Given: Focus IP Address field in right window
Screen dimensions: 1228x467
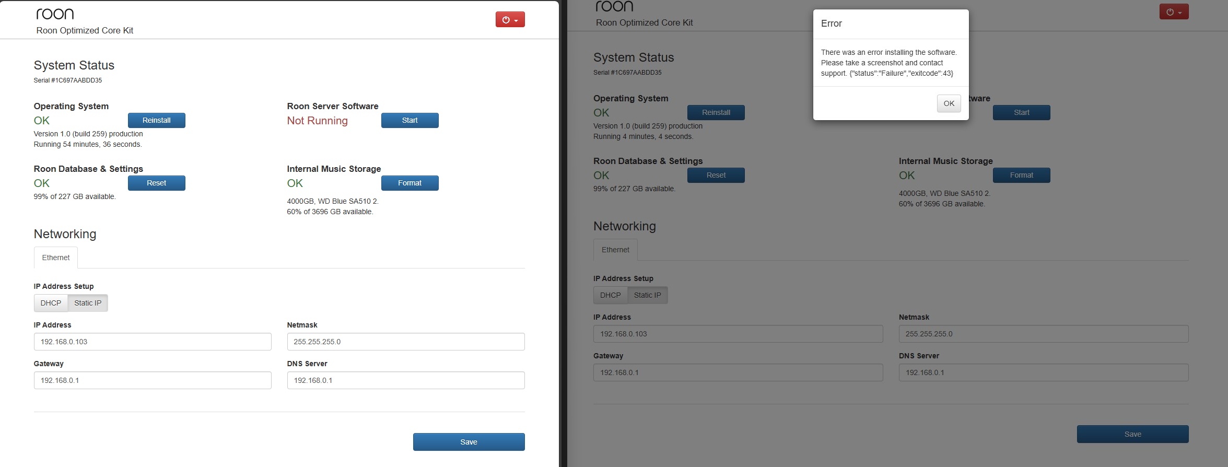Looking at the screenshot, I should [x=738, y=334].
